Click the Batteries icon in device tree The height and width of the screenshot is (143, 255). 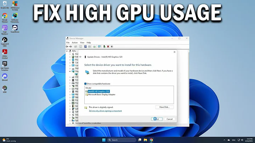click(73, 57)
